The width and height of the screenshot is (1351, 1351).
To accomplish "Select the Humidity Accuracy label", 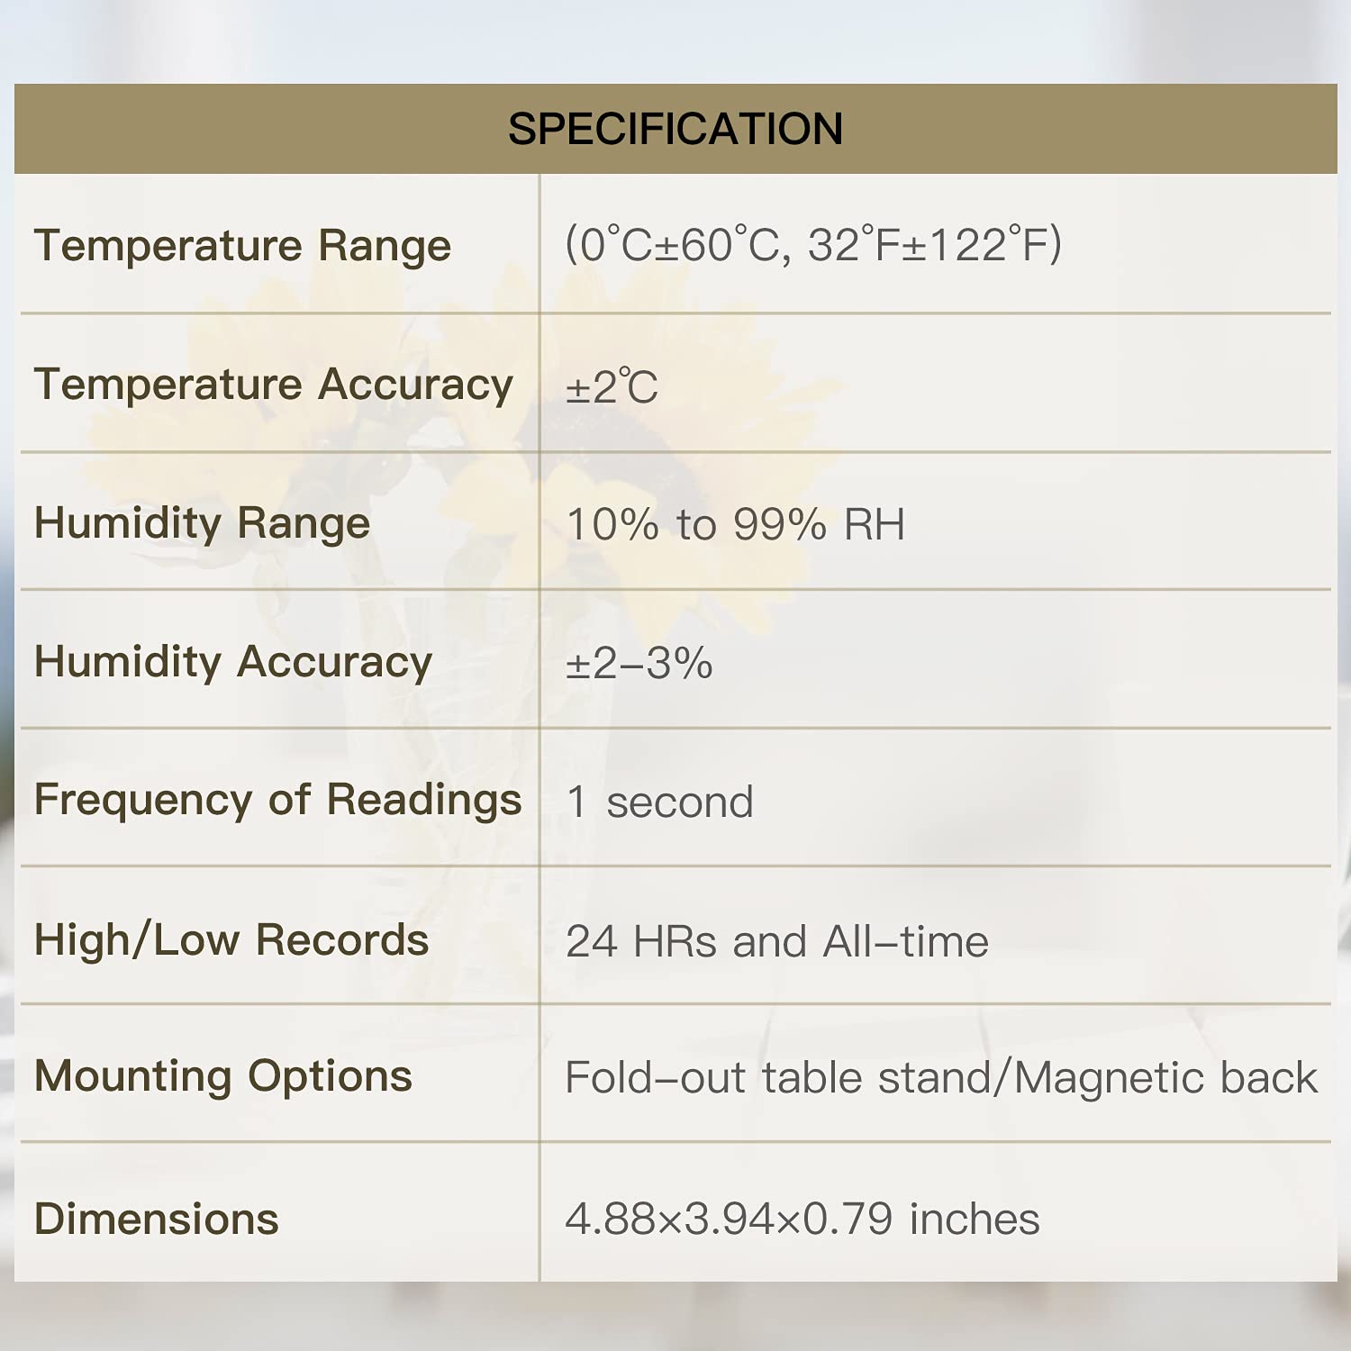I will click(x=233, y=662).
